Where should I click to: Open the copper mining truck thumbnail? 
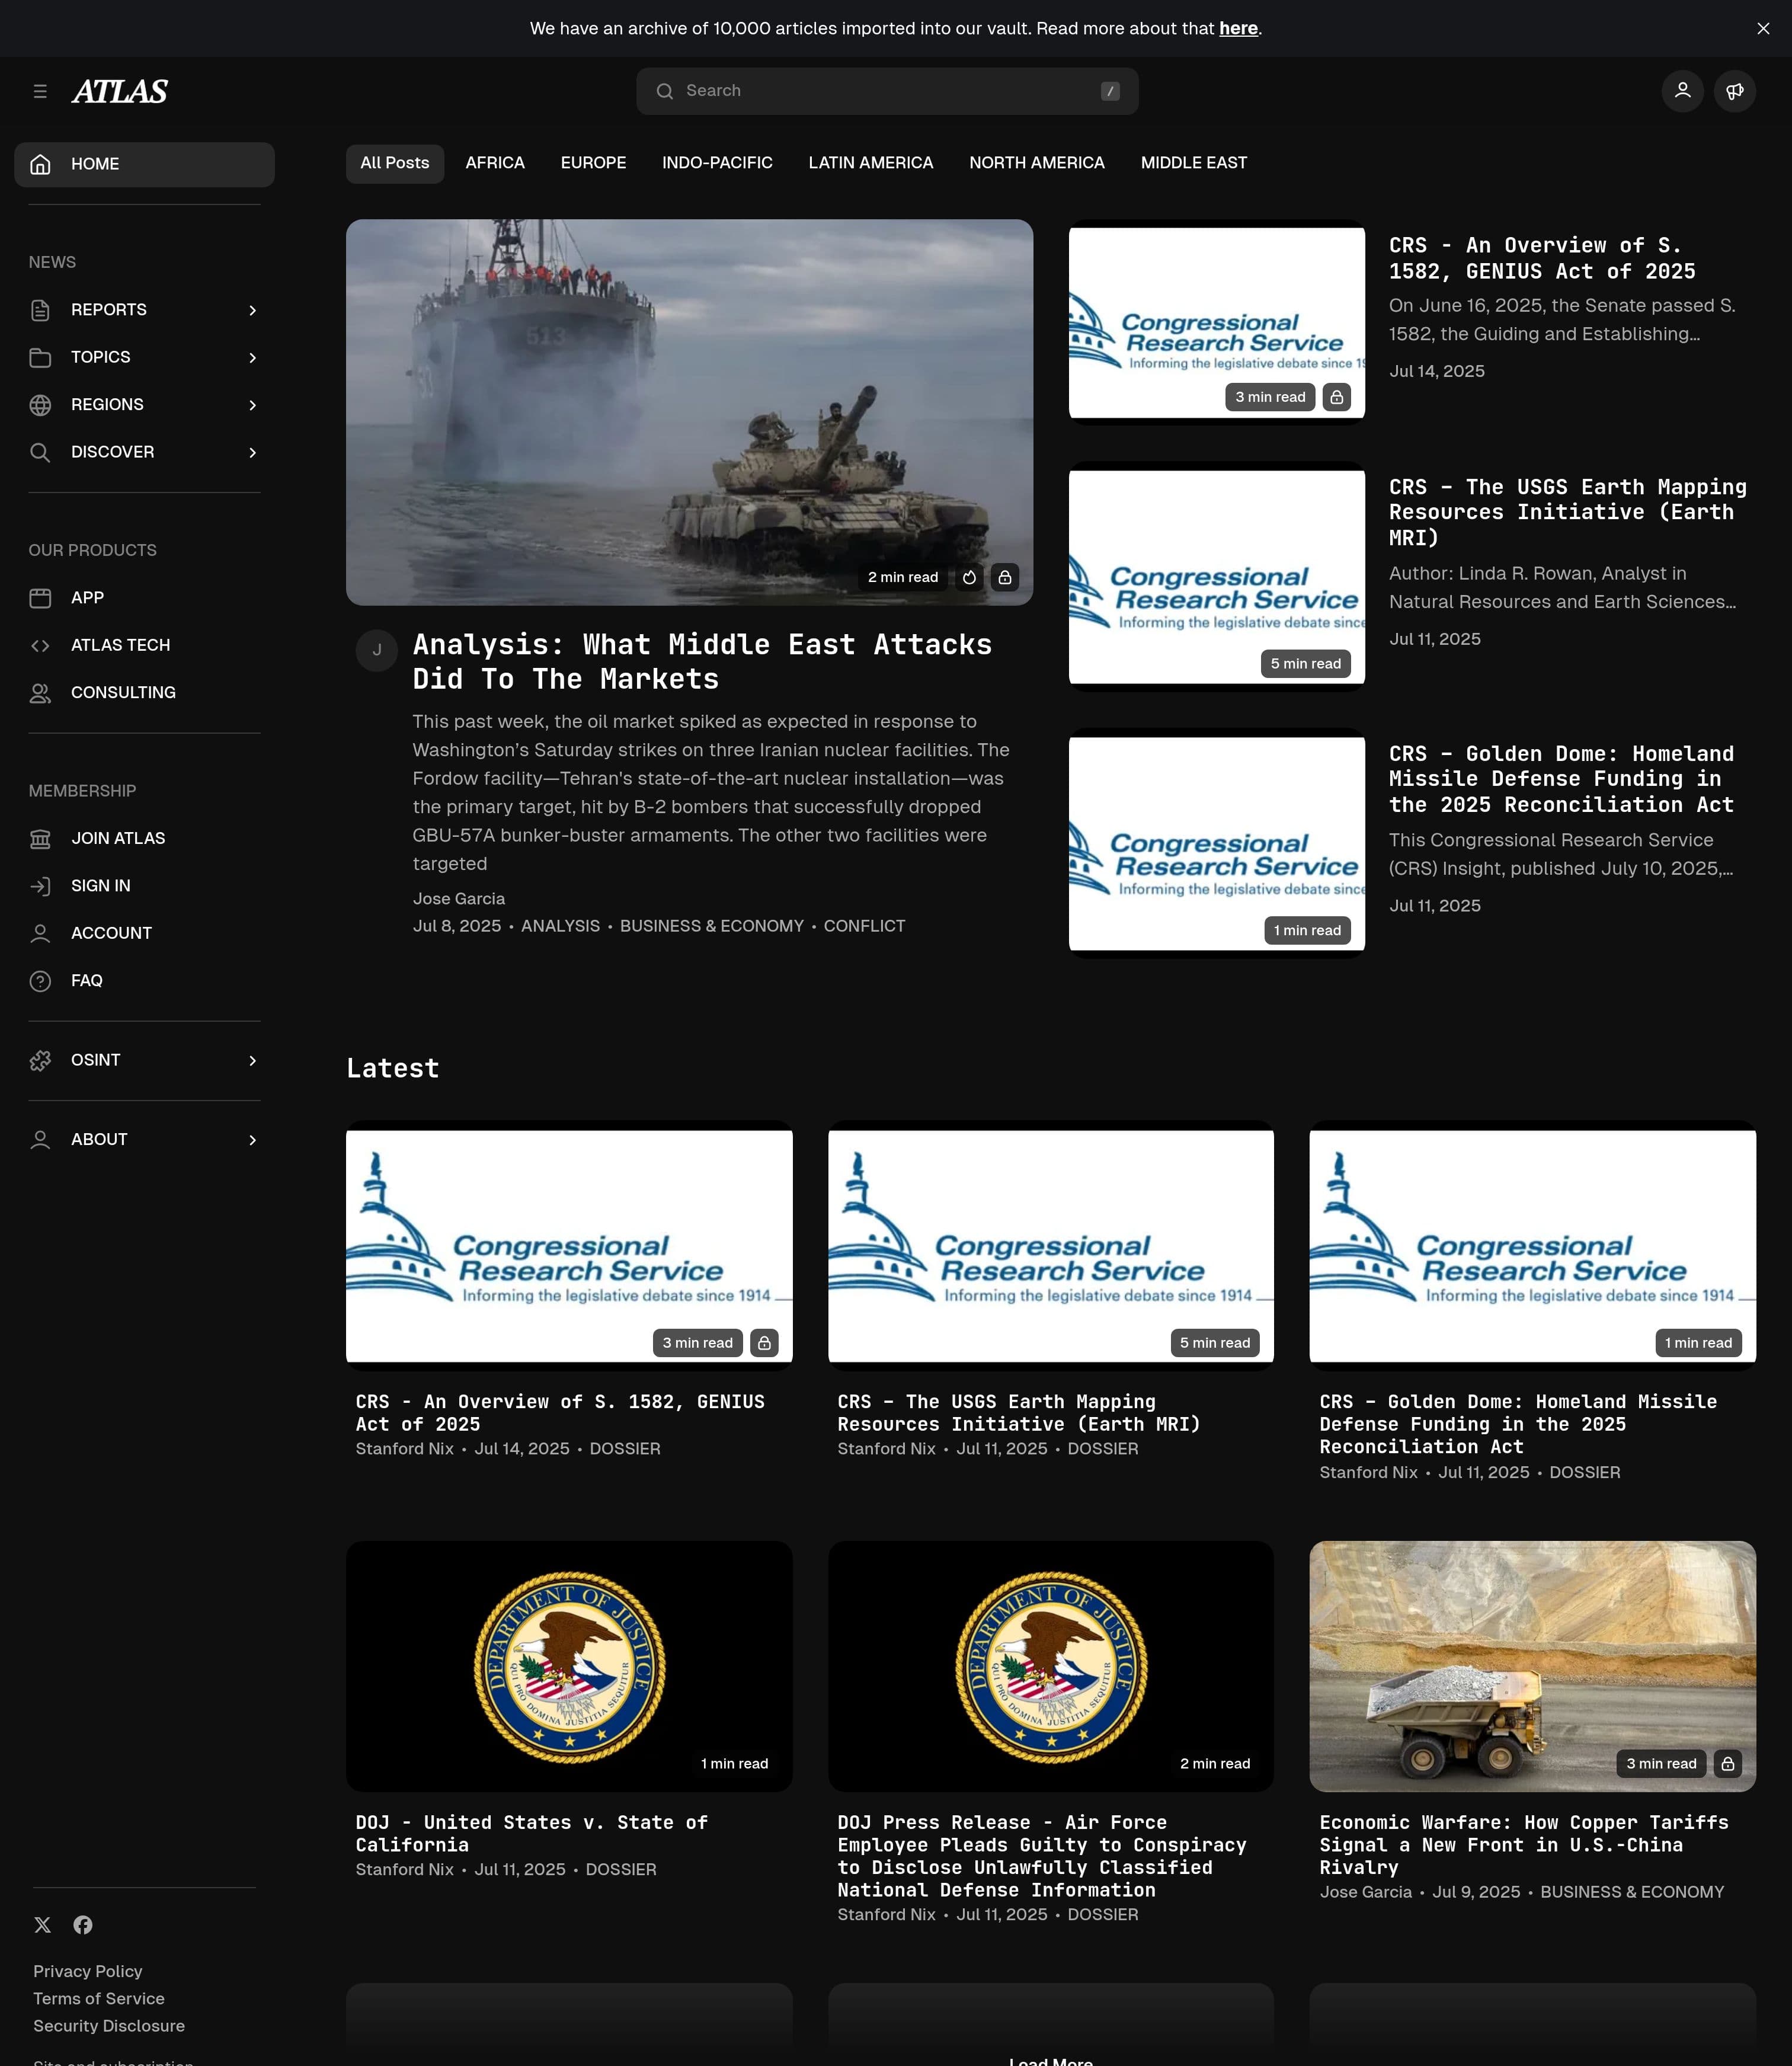(x=1532, y=1666)
